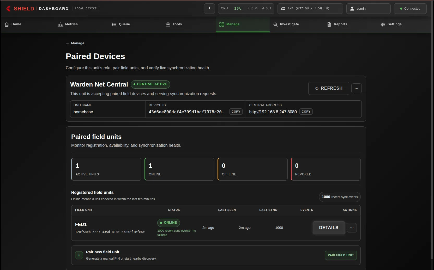Click the ONLINE status badge for FED1

(168, 223)
